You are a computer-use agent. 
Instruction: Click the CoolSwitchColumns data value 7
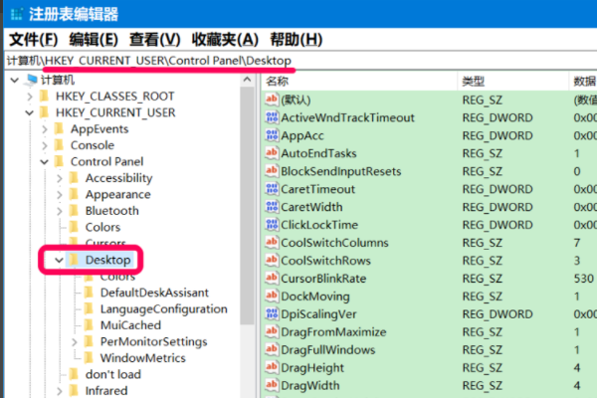pyautogui.click(x=577, y=243)
